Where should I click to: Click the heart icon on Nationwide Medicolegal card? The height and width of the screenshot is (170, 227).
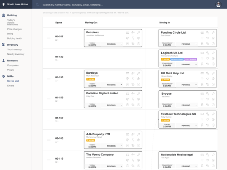207,161
